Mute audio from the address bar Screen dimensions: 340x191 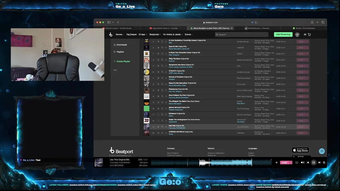pyautogui.click(x=252, y=22)
